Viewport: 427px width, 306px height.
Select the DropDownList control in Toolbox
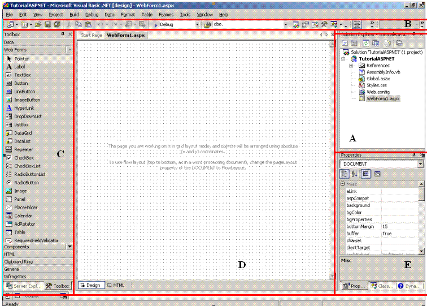click(x=38, y=117)
